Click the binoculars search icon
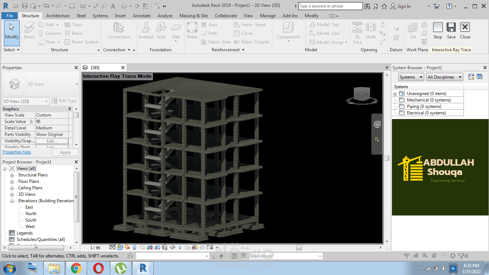The height and width of the screenshot is (275, 489). [367, 6]
